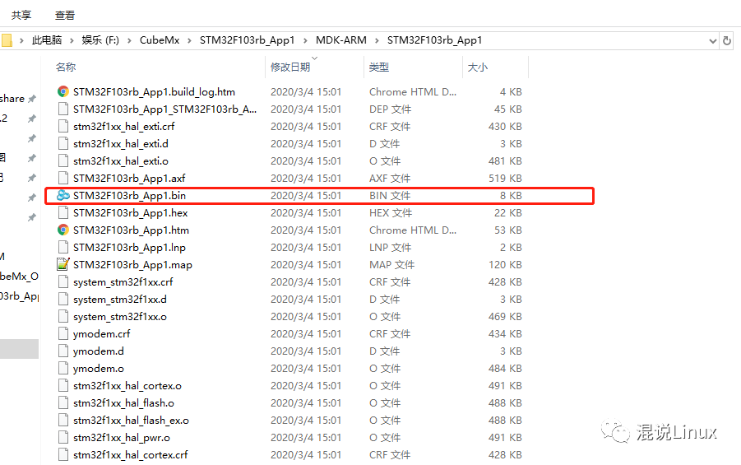Viewport: 741px width, 465px height.
Task: Click Chrome icon of build_log.htm file
Action: (63, 92)
